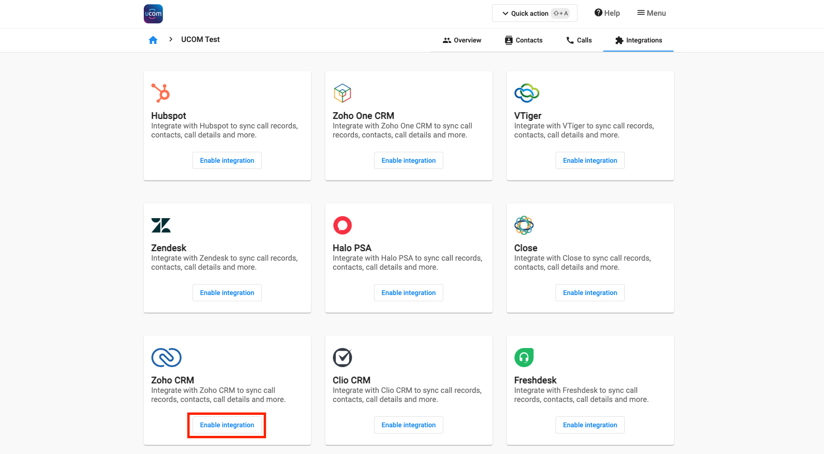Enable the Hubspot integration
Screen dimensions: 824x454
click(227, 161)
